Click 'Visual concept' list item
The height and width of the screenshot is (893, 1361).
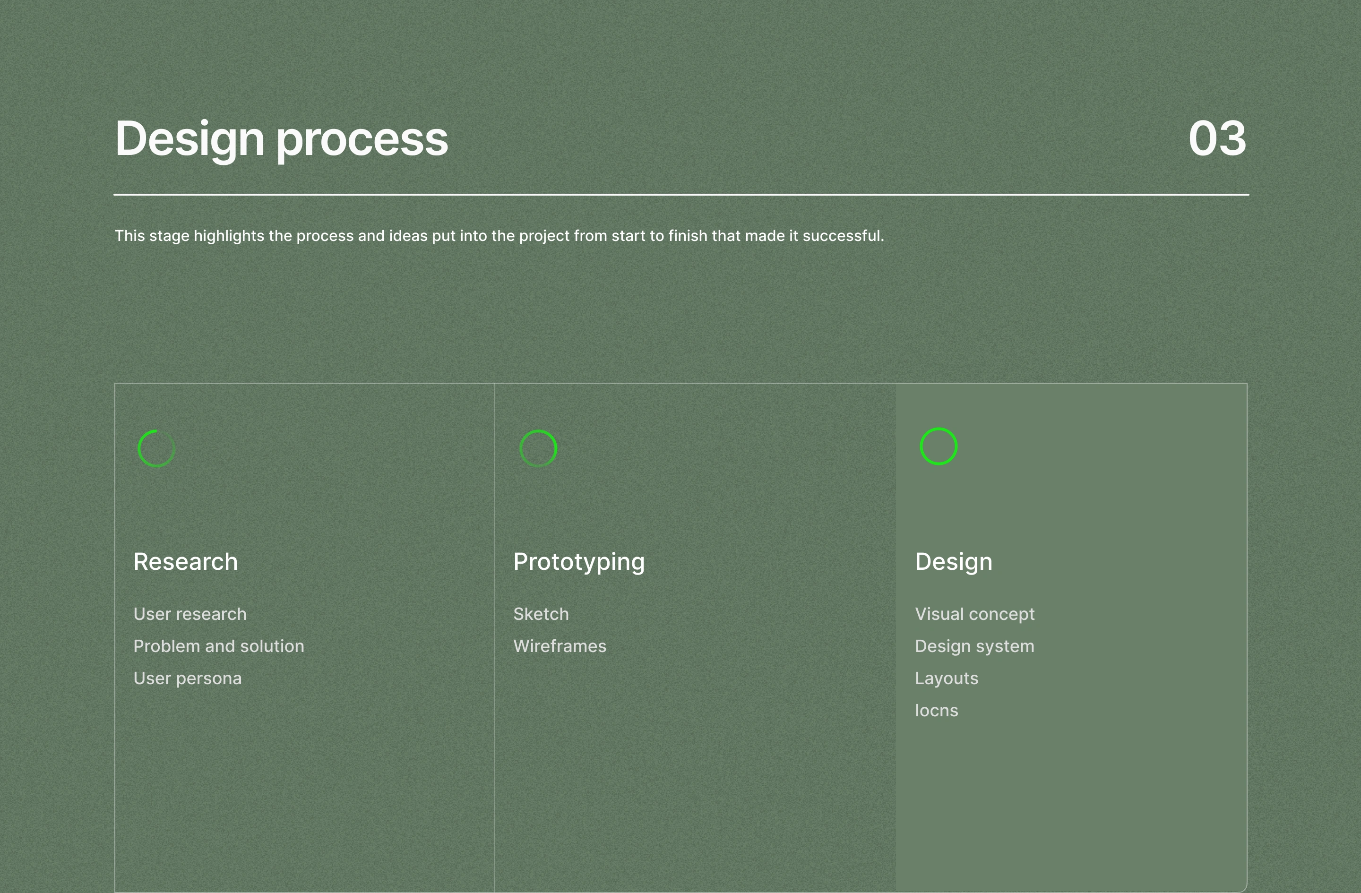coord(974,615)
